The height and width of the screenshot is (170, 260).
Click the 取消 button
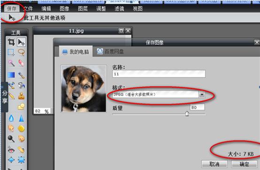pyautogui.click(x=214, y=164)
